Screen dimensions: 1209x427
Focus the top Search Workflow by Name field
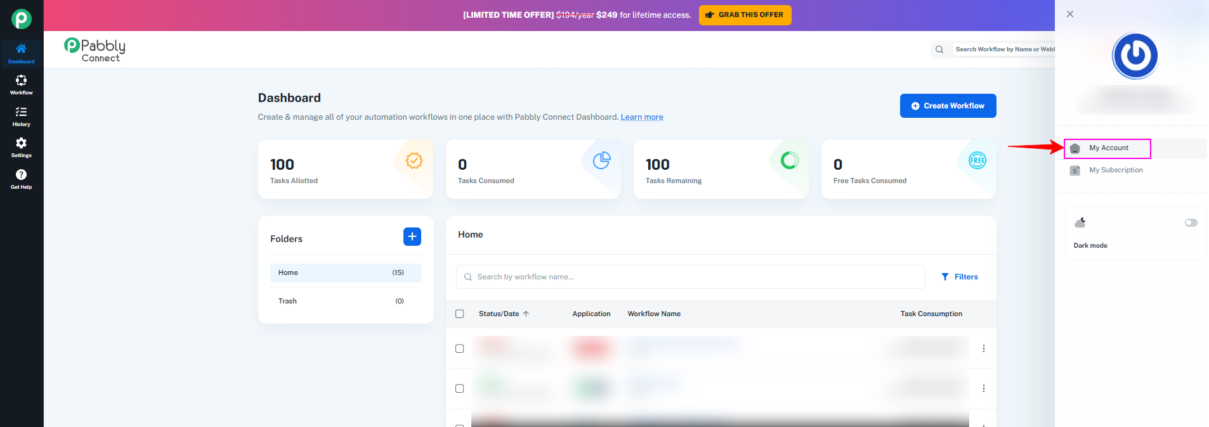(x=1004, y=49)
